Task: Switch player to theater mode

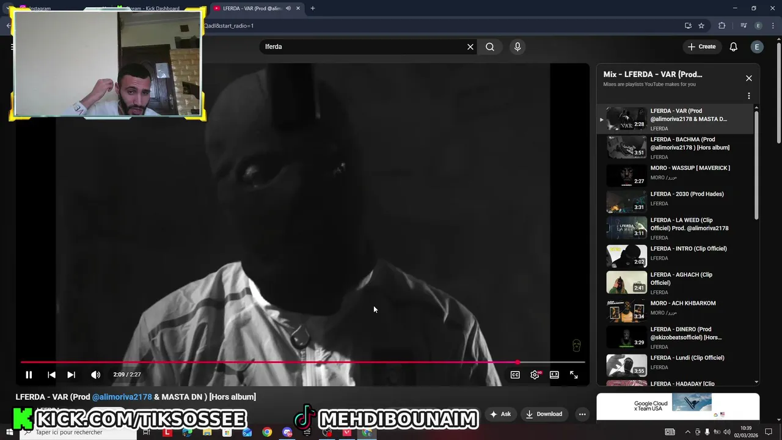Action: click(x=554, y=375)
